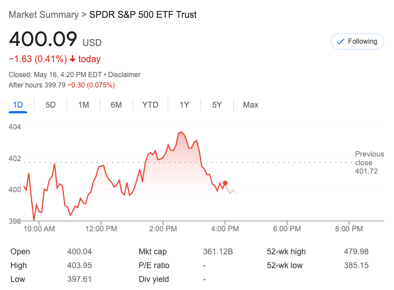Image resolution: width=394 pixels, height=290 pixels.
Task: Click the red down-arrow icon beside today
Action: (x=73, y=59)
